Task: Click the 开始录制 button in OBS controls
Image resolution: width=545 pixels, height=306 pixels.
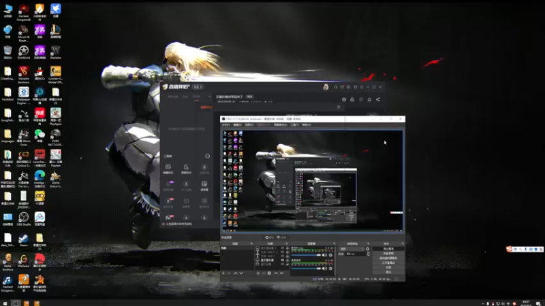Action: pyautogui.click(x=388, y=254)
